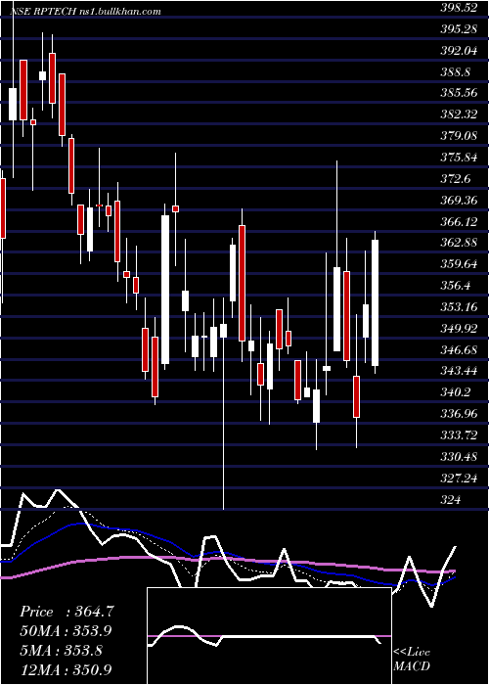Viewport: 489px width, 685px height.
Task: Select the 359.64 price axis label
Action: click(x=459, y=264)
